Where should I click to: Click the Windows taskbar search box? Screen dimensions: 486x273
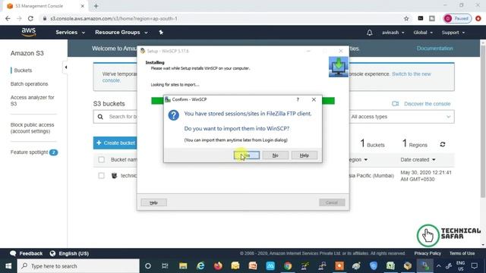point(78,266)
